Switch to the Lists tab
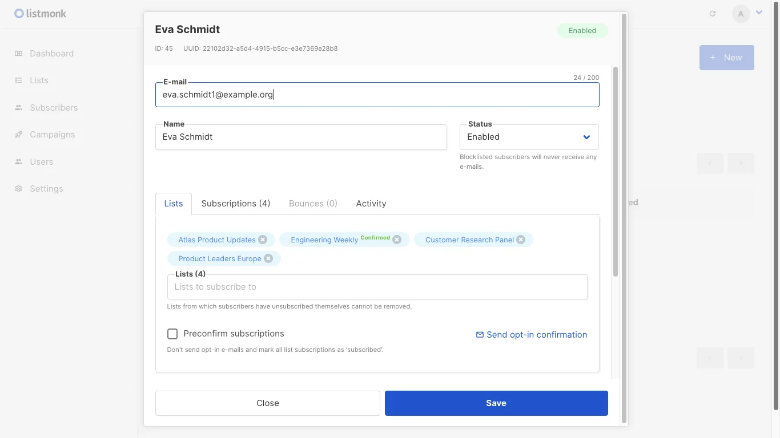The image size is (780, 438). pos(174,204)
